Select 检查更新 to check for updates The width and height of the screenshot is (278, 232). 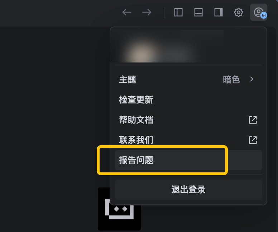(188, 99)
